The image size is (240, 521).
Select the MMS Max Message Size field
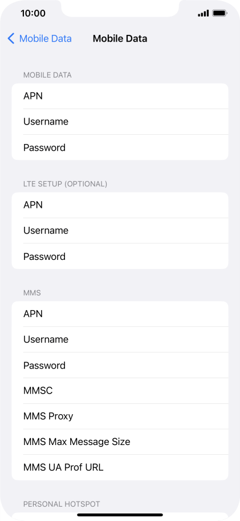(x=120, y=442)
